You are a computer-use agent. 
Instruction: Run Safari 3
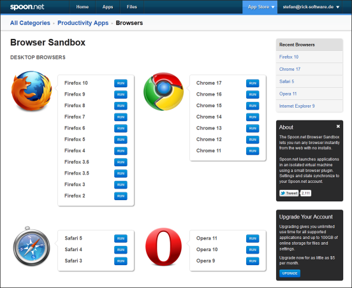121,261
